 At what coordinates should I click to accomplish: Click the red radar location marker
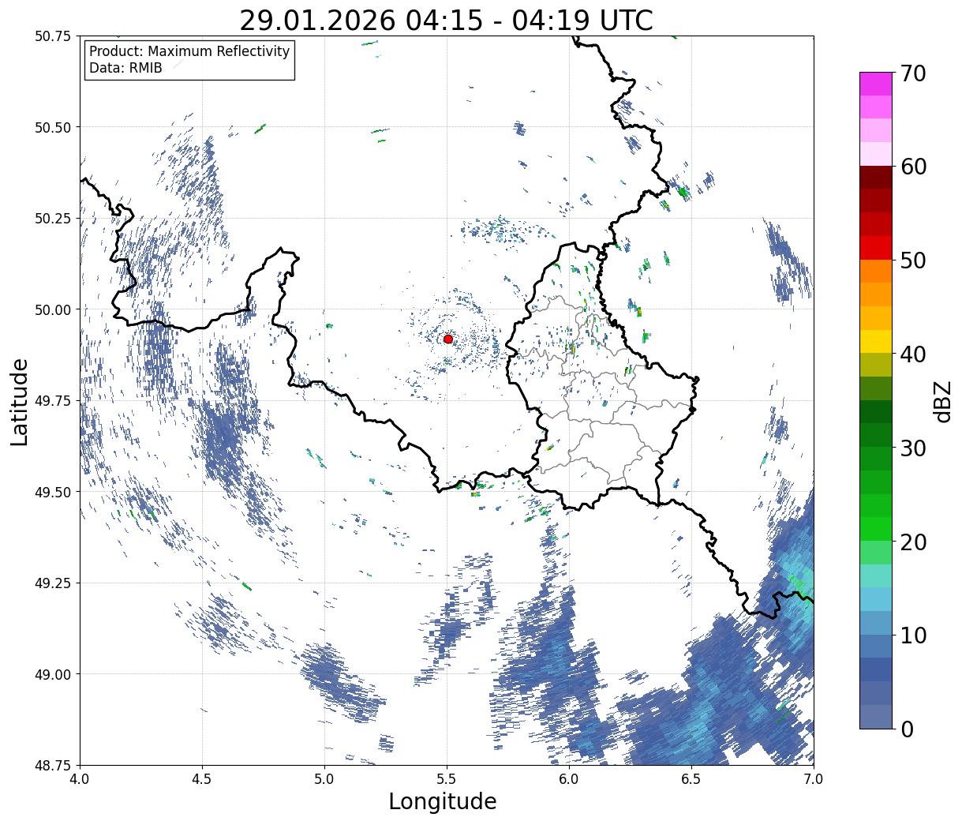point(448,339)
